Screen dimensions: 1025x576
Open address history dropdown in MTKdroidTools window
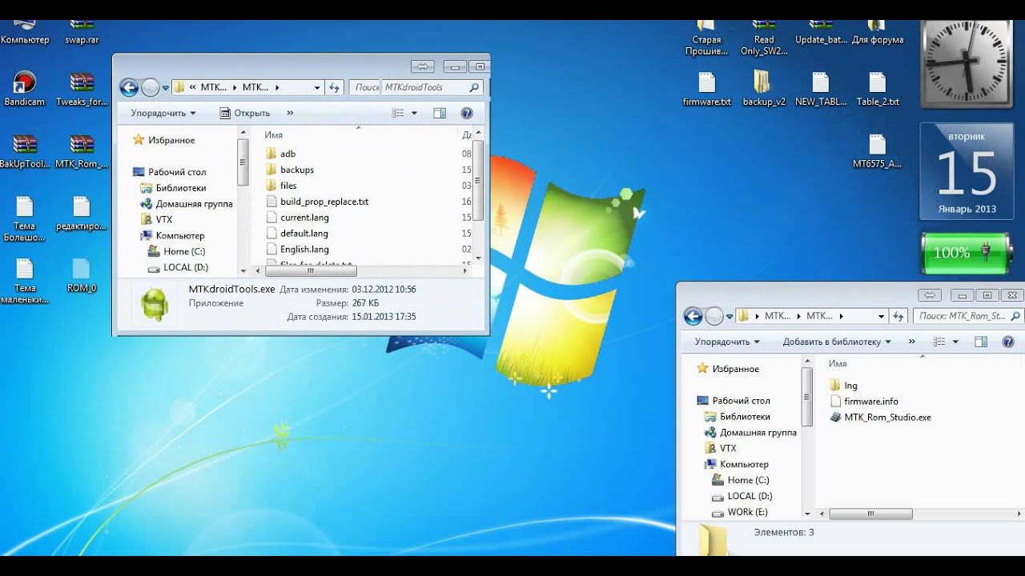click(x=317, y=88)
